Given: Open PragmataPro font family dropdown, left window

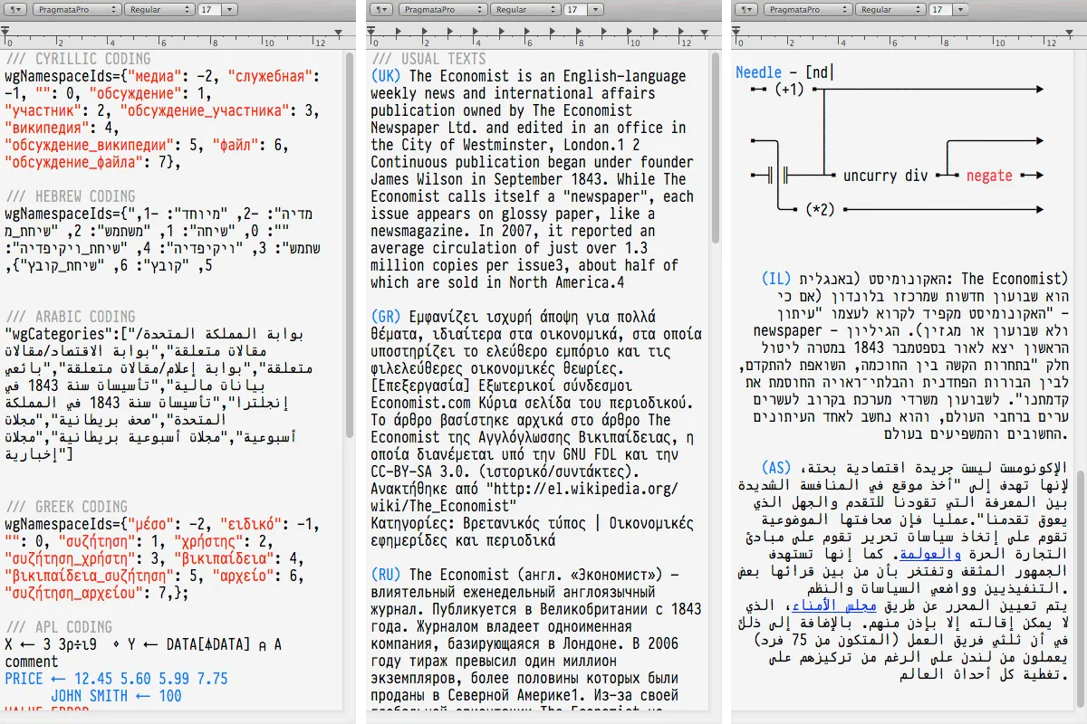Looking at the screenshot, I should pyautogui.click(x=75, y=9).
